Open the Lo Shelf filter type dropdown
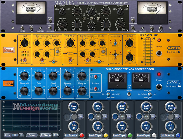This screenshot has height=139, width=183. pos(71,135)
